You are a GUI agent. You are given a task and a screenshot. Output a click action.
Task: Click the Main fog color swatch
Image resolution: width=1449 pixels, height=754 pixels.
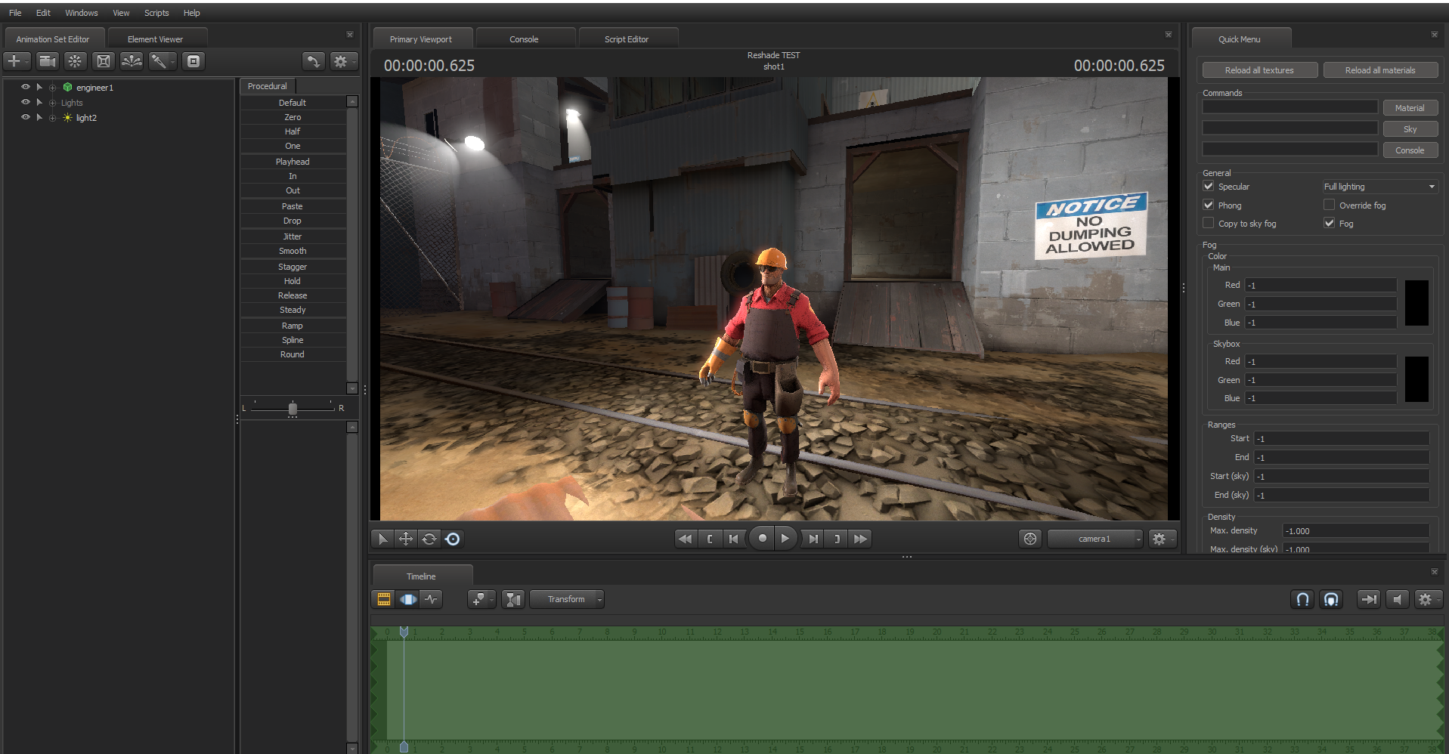pyautogui.click(x=1416, y=303)
